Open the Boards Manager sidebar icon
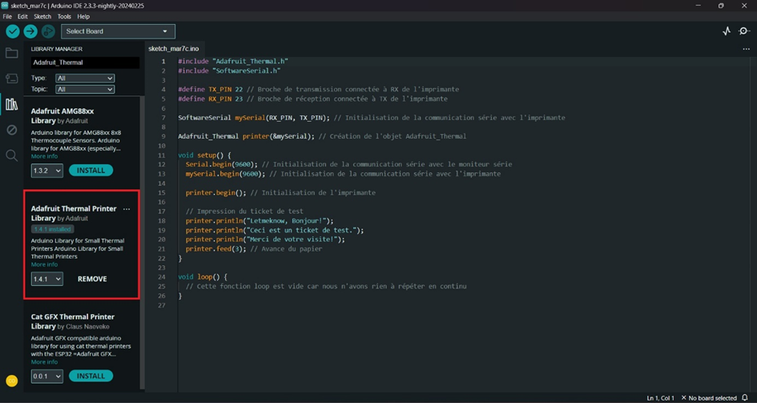The image size is (757, 403). click(x=11, y=79)
